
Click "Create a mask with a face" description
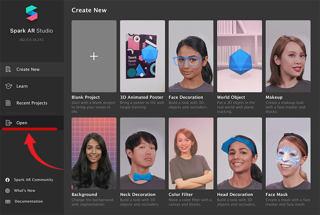pos(288,202)
